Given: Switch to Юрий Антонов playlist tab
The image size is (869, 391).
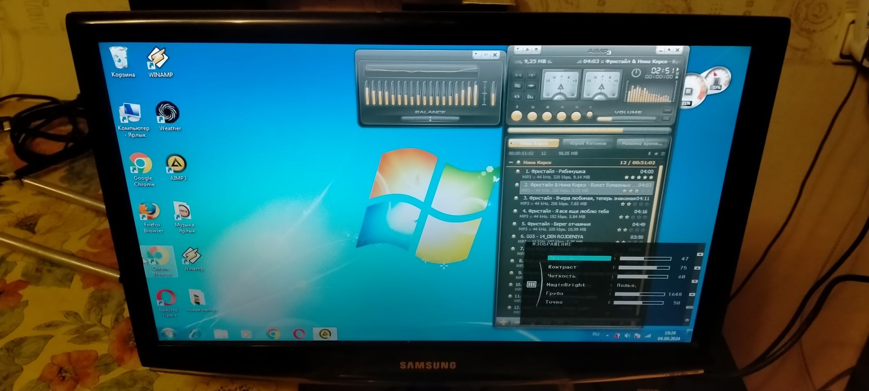Looking at the screenshot, I should 588,143.
